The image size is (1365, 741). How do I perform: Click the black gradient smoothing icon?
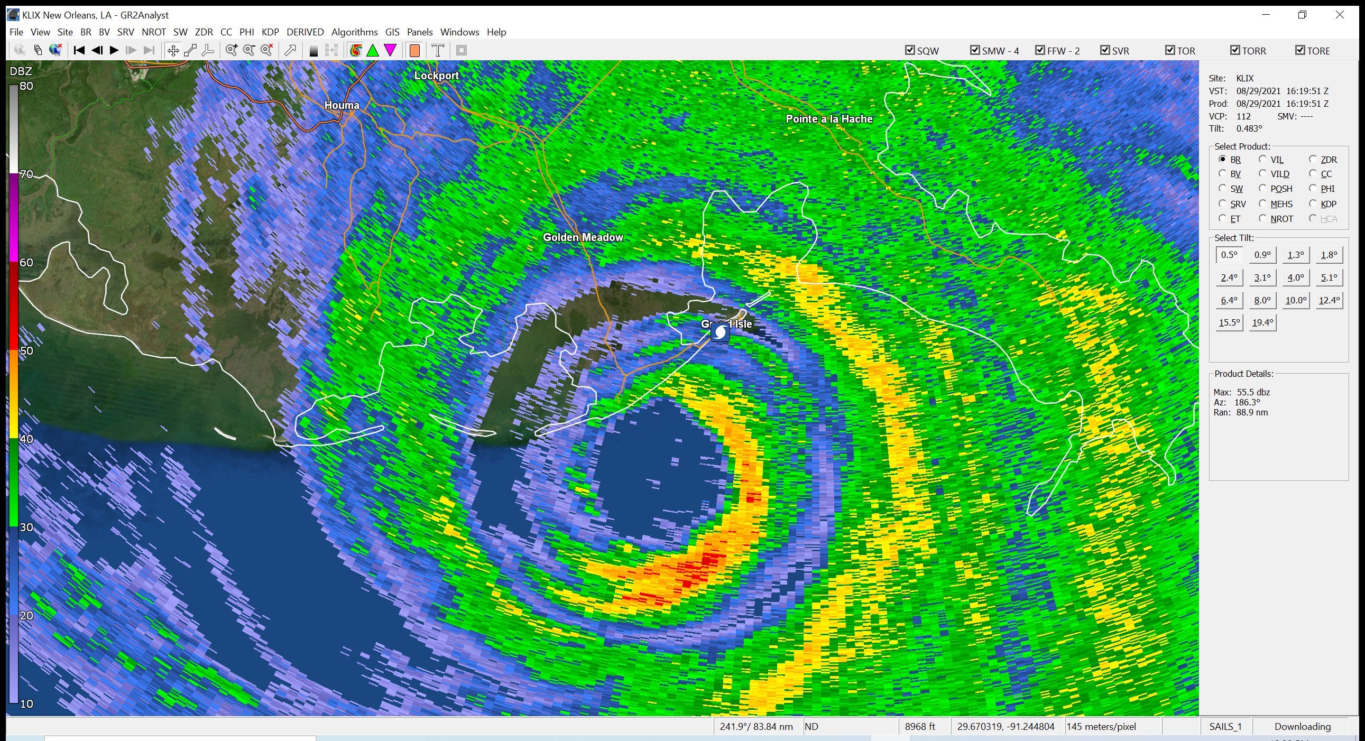coord(313,50)
